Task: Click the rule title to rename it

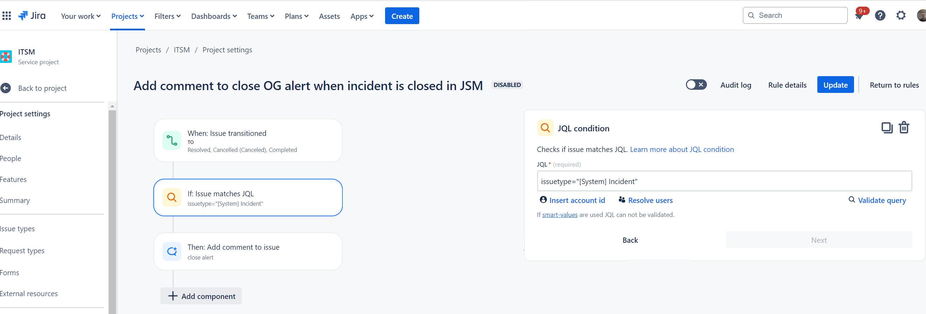Action: [x=308, y=86]
